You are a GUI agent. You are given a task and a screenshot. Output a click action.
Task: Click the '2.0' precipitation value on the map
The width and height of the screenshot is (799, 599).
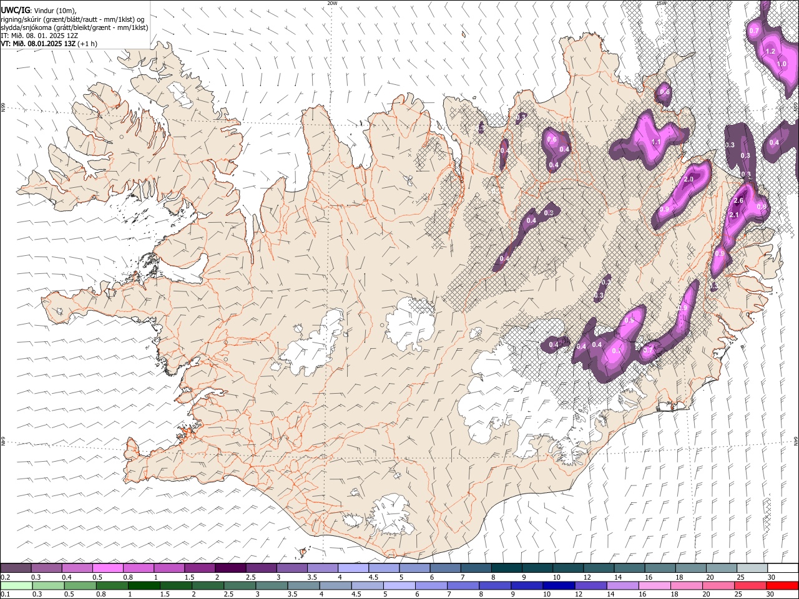[689, 180]
